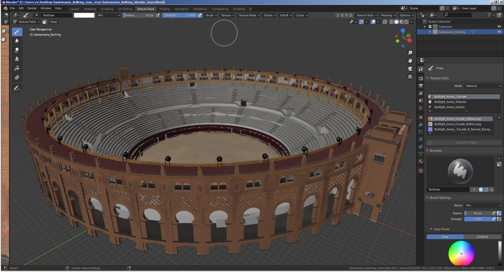Toggle Collection exclude checkbox in outliner

[x=430, y=27]
